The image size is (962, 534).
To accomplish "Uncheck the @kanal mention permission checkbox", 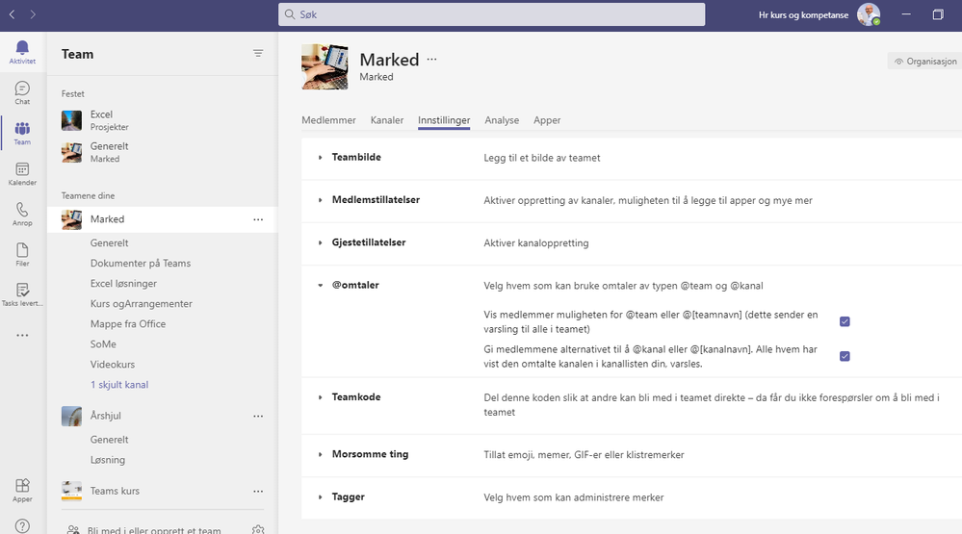I will pyautogui.click(x=845, y=356).
